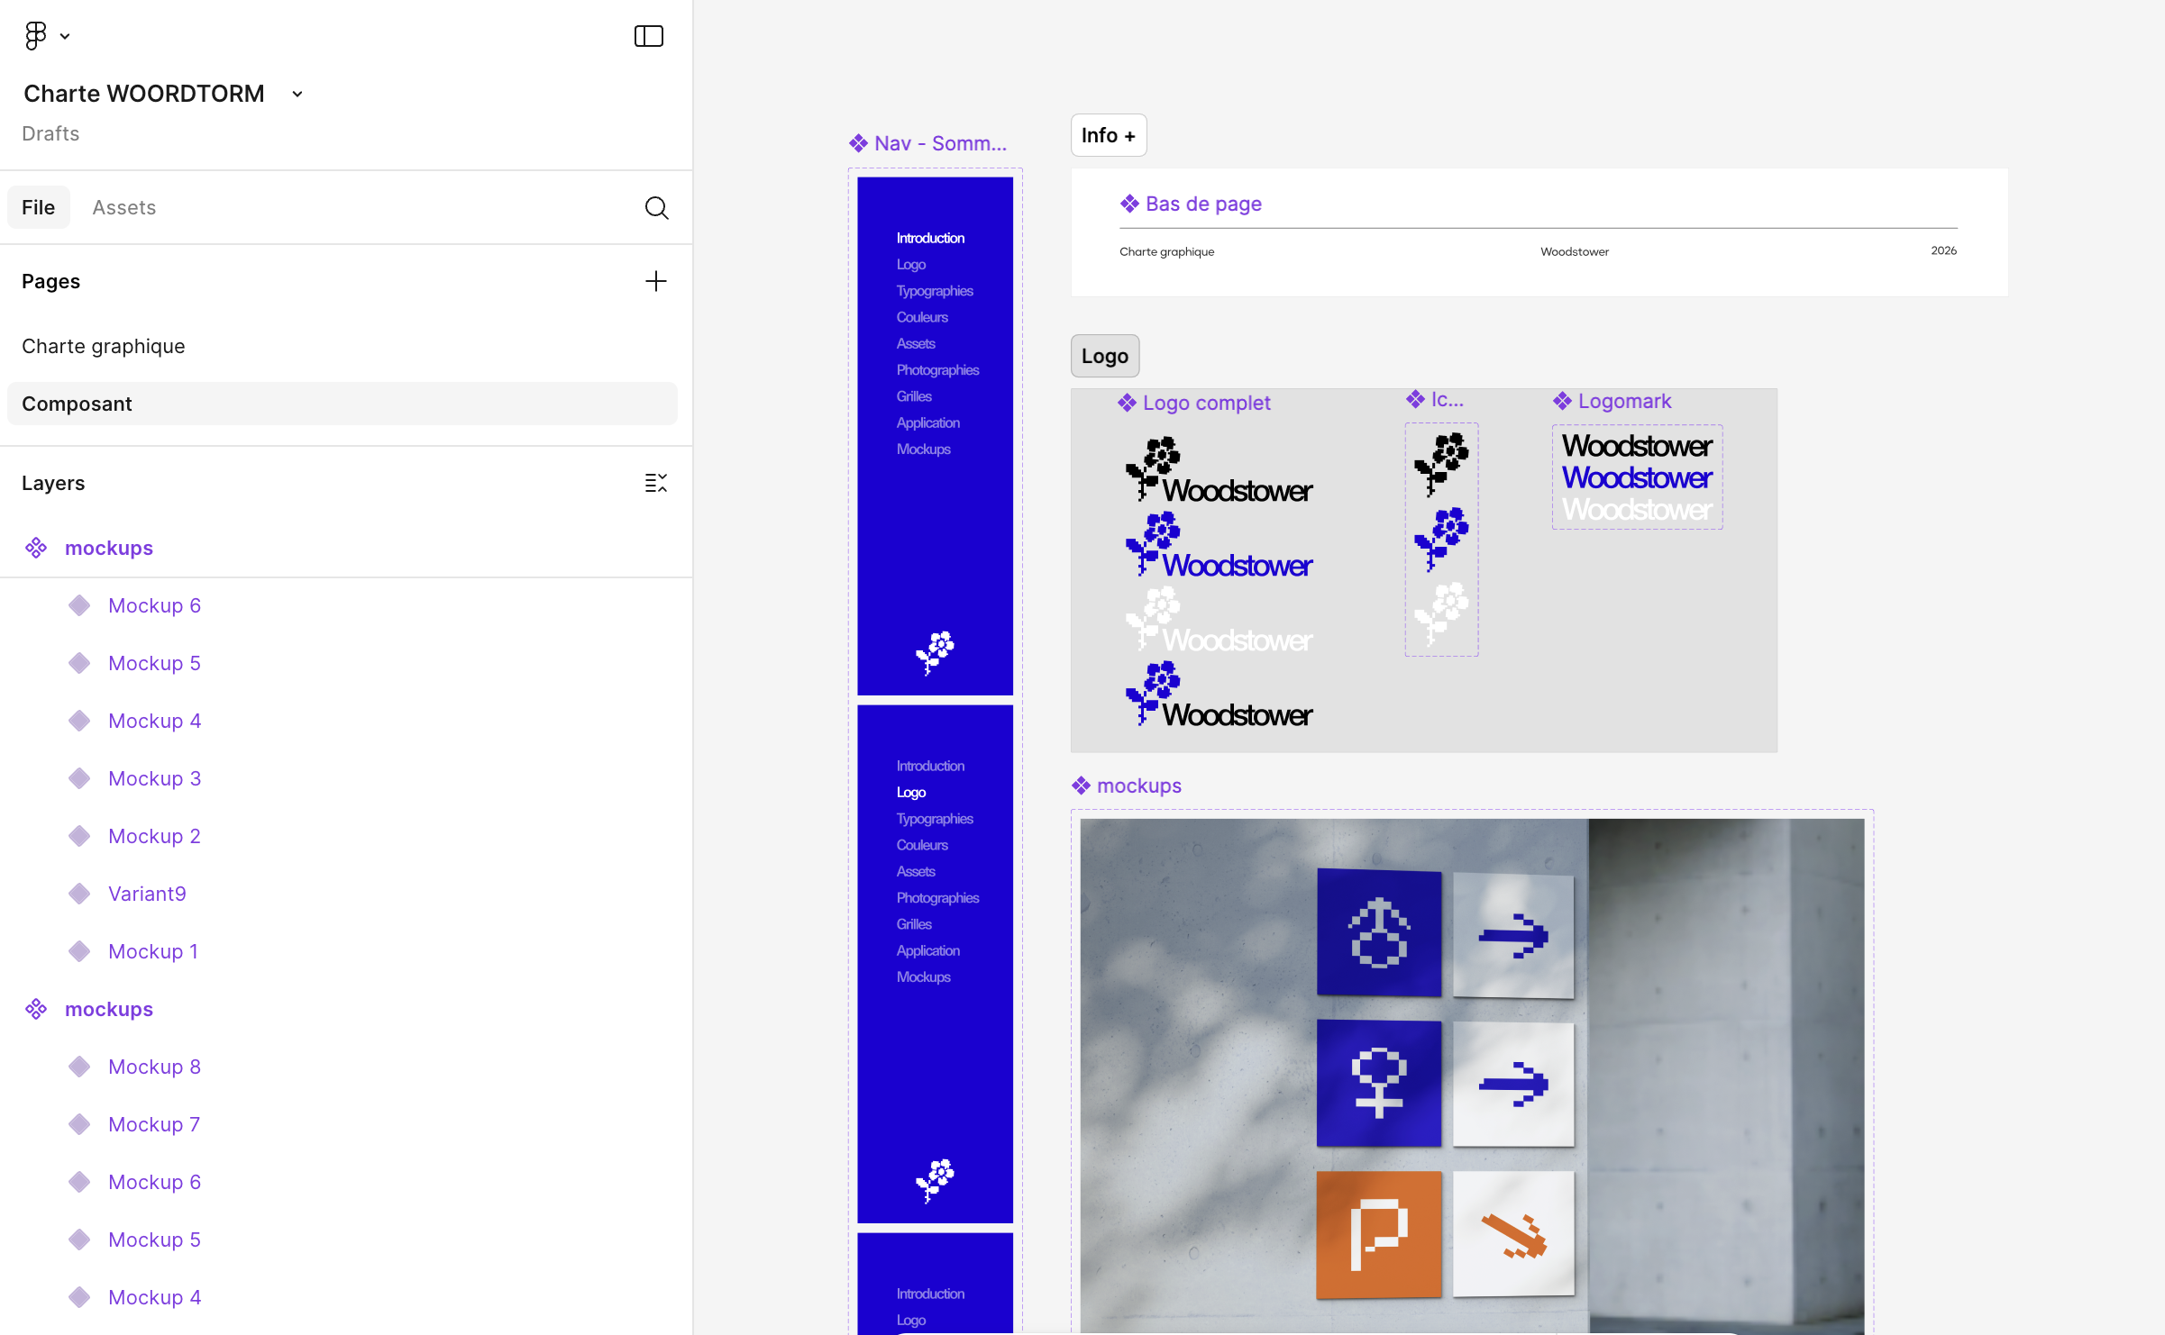Click Nav - Sommaire component label on canvas
This screenshot has width=2165, height=1335.
pos(938,143)
